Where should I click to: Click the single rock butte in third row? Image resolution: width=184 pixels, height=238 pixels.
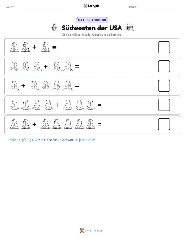tap(14, 86)
